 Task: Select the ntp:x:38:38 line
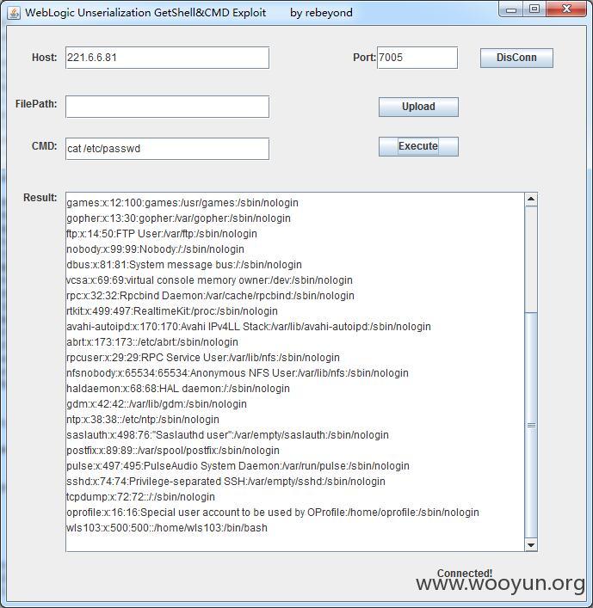pyautogui.click(x=143, y=420)
